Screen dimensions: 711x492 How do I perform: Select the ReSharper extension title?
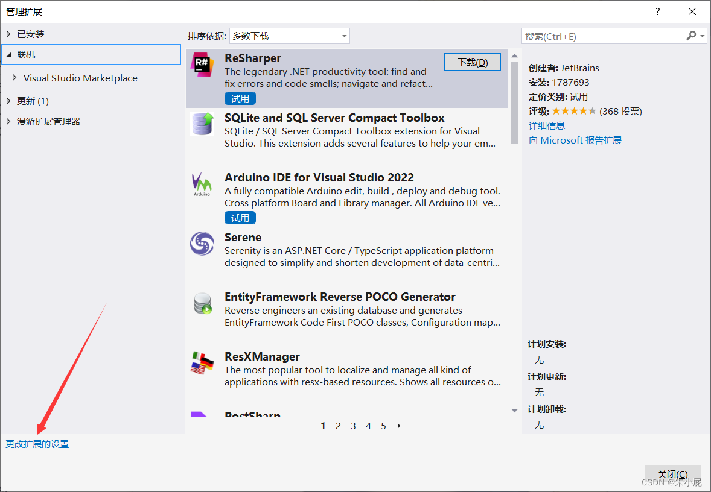[252, 58]
